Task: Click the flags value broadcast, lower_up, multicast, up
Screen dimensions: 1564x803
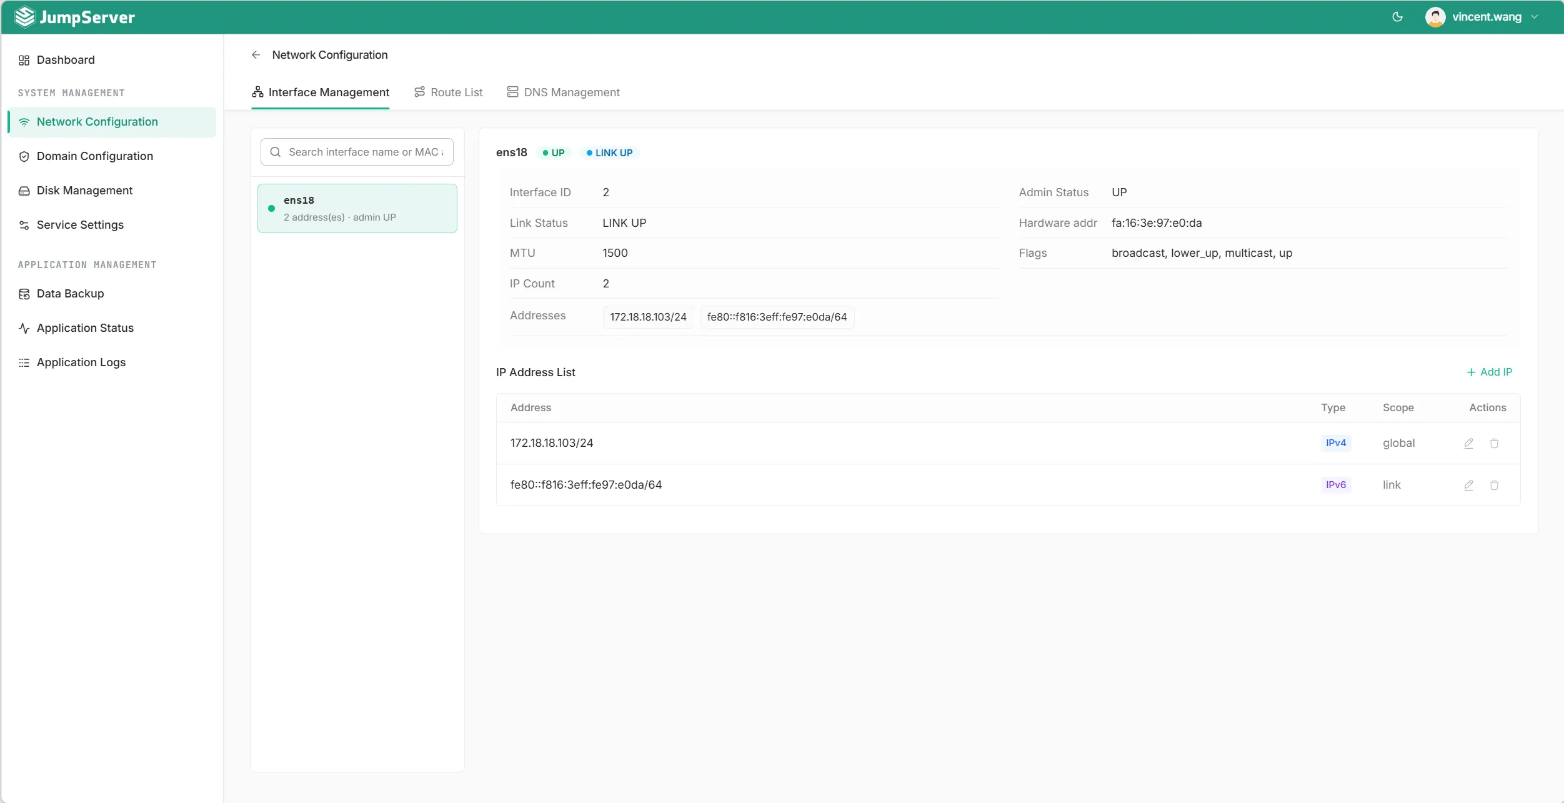Action: (1202, 253)
